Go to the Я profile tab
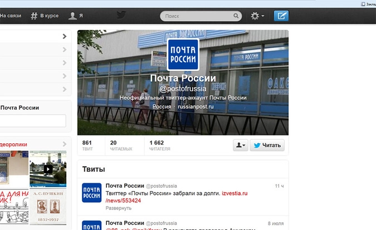This screenshot has width=376, height=230. click(x=76, y=16)
